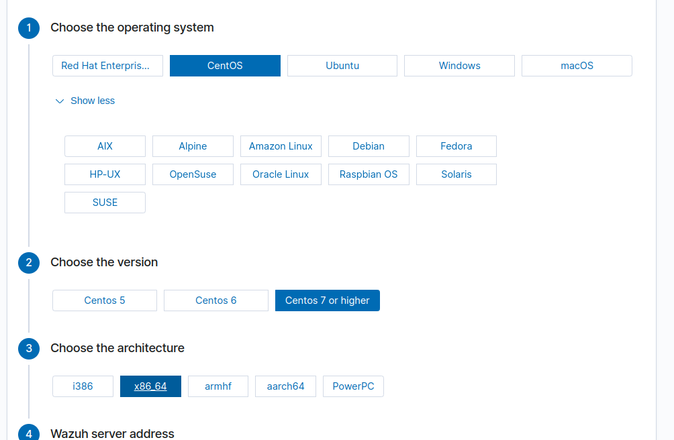Choose Windows as operating system
This screenshot has height=440, width=674.
pyautogui.click(x=459, y=66)
